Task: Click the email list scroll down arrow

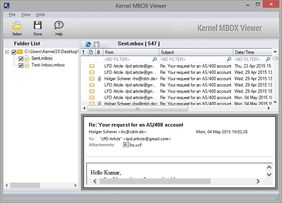Action: tap(275, 102)
